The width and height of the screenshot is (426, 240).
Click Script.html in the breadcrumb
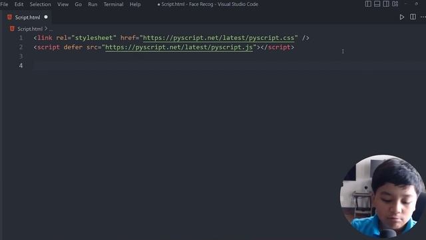point(30,29)
